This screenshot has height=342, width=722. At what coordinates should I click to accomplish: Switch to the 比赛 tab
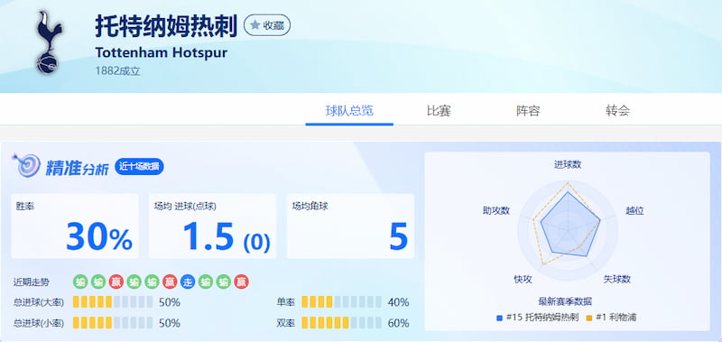tap(439, 111)
